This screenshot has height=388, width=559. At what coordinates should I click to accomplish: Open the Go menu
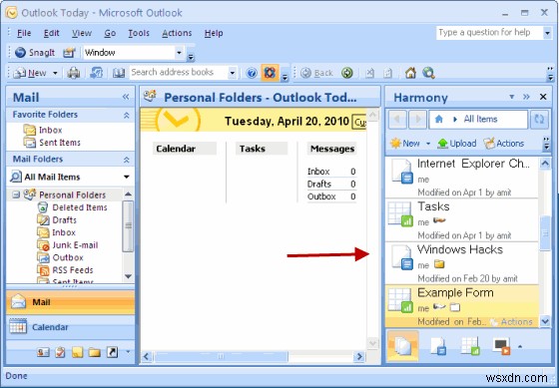[110, 33]
